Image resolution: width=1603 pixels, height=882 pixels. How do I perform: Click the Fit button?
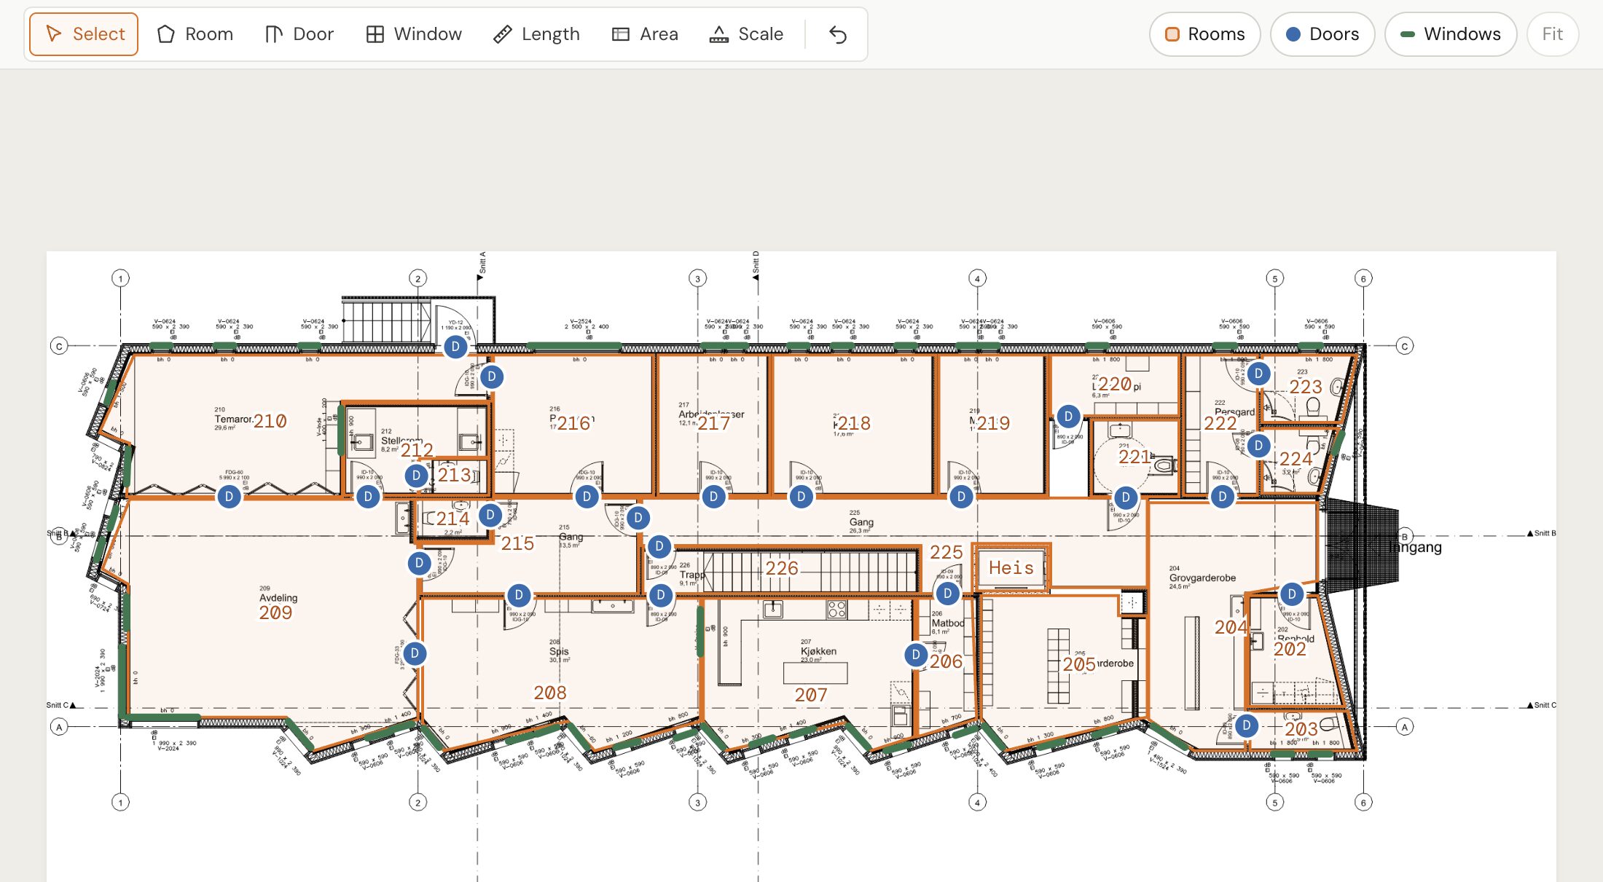click(1553, 34)
